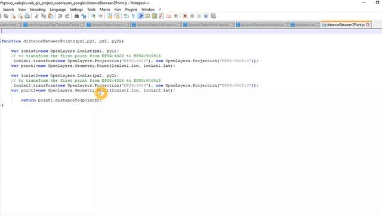
Task: Click the lonlat1.transform code line
Action: [x=136, y=61]
